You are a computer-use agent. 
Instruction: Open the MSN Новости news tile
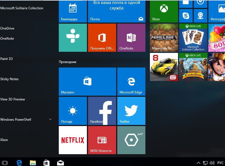(102, 140)
